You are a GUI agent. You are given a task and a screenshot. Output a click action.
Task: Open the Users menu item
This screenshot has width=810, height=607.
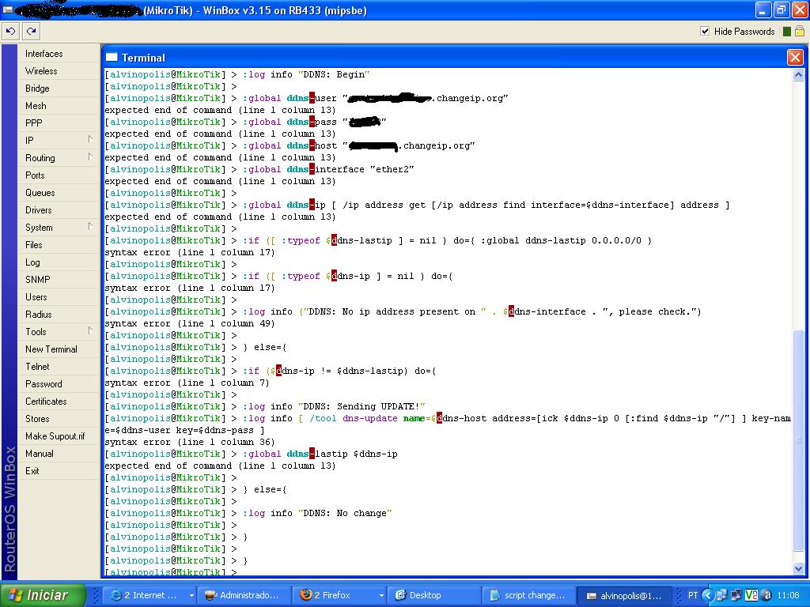[59, 297]
